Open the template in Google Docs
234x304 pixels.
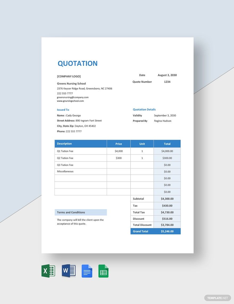pos(87,271)
